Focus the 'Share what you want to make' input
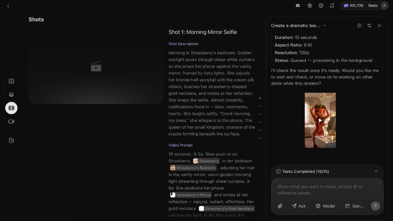 pos(327,190)
